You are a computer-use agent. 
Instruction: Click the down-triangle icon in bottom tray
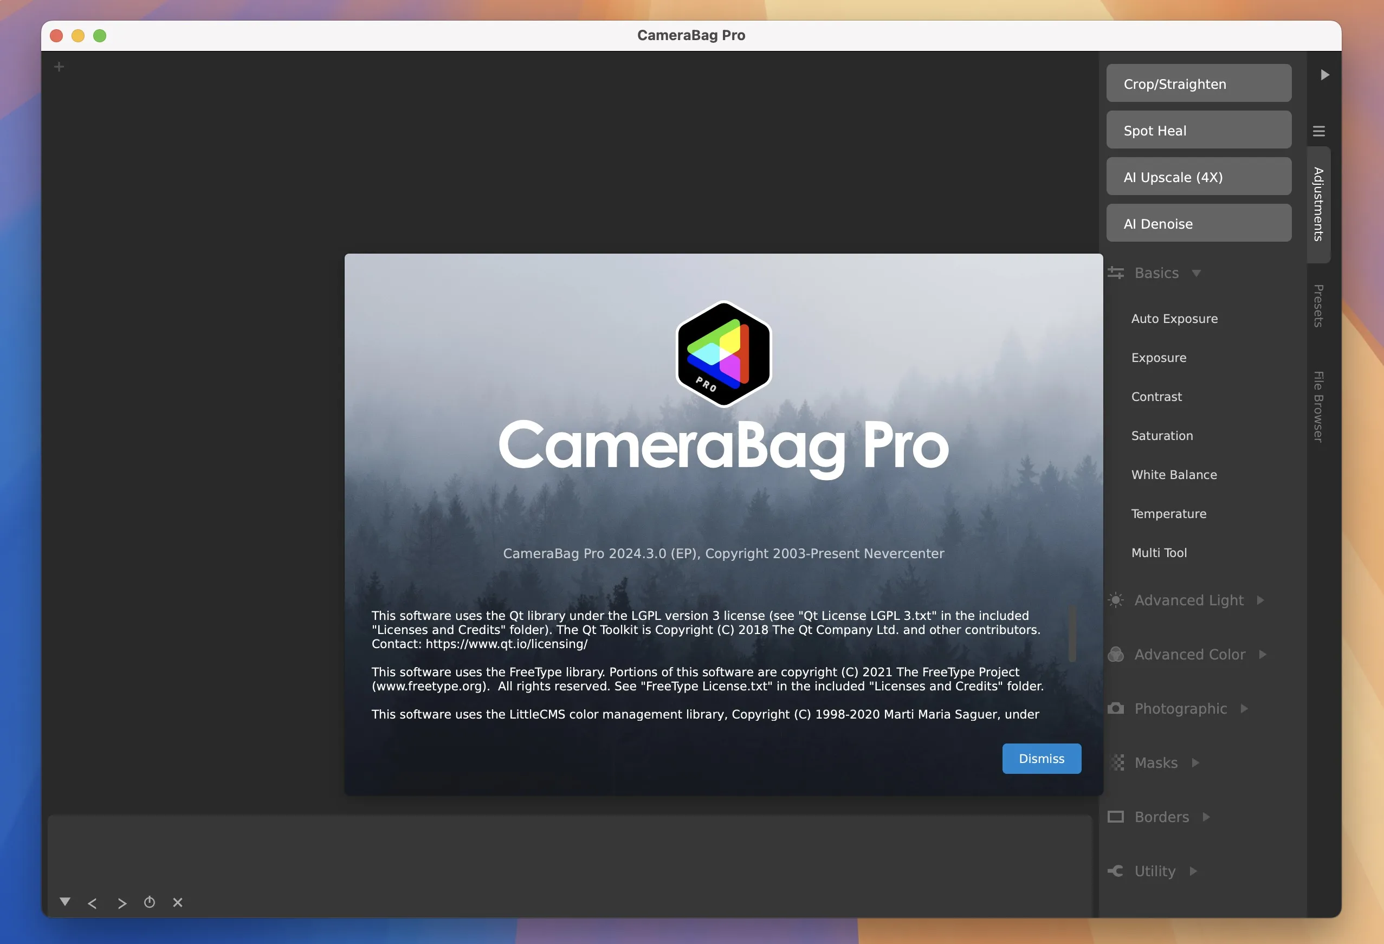[65, 902]
